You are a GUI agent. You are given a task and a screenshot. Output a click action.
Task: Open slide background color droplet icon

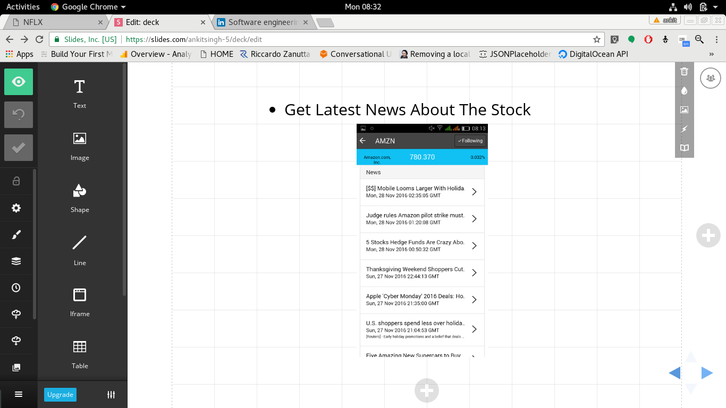[x=685, y=90]
